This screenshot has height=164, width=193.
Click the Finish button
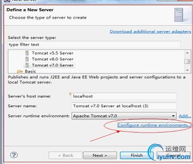click(136, 155)
